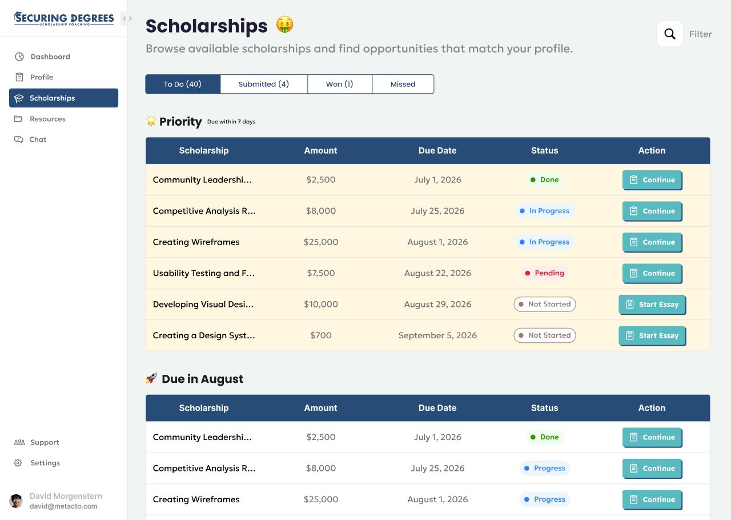Click the Pending status badge
Image resolution: width=731 pixels, height=520 pixels.
(x=544, y=273)
